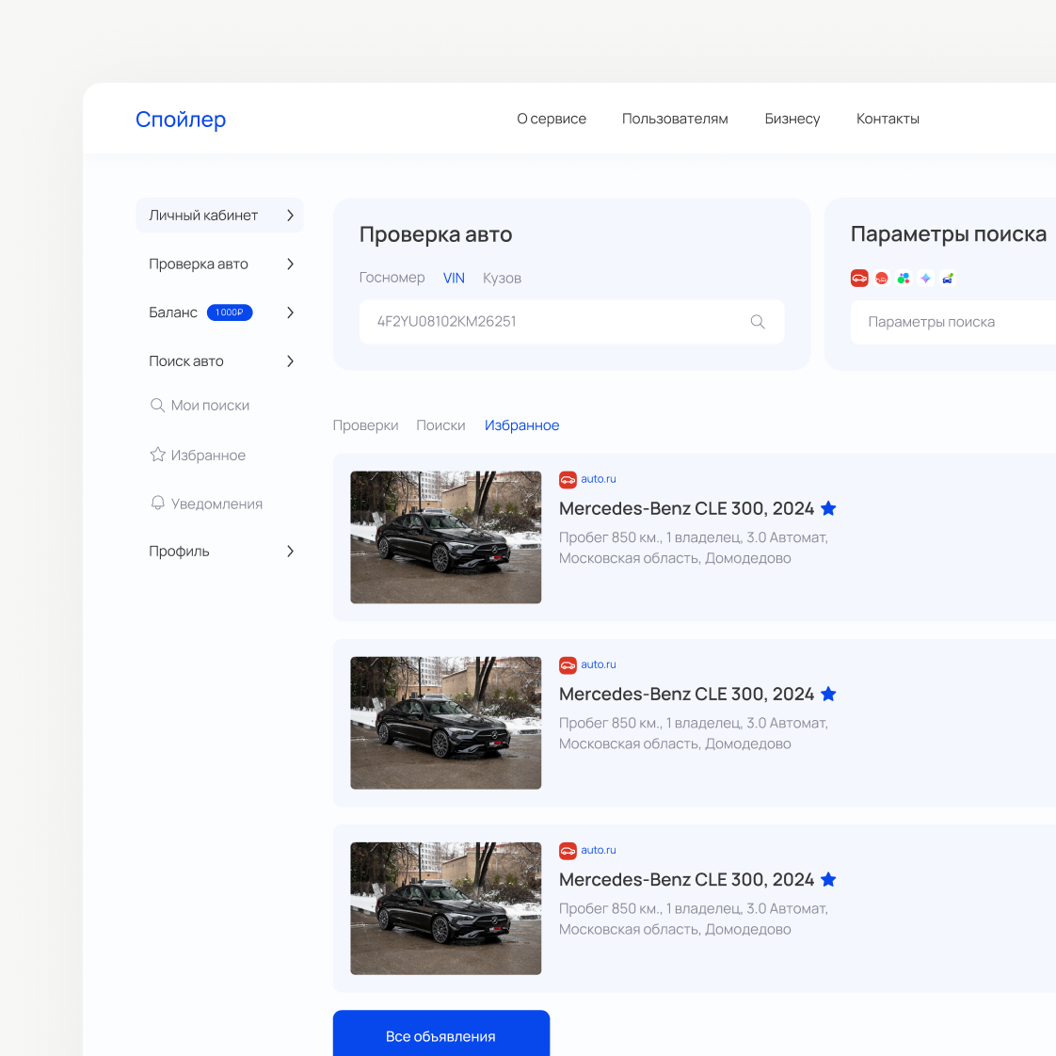
Task: Select the Избранное tab above the listings
Action: coord(522,425)
